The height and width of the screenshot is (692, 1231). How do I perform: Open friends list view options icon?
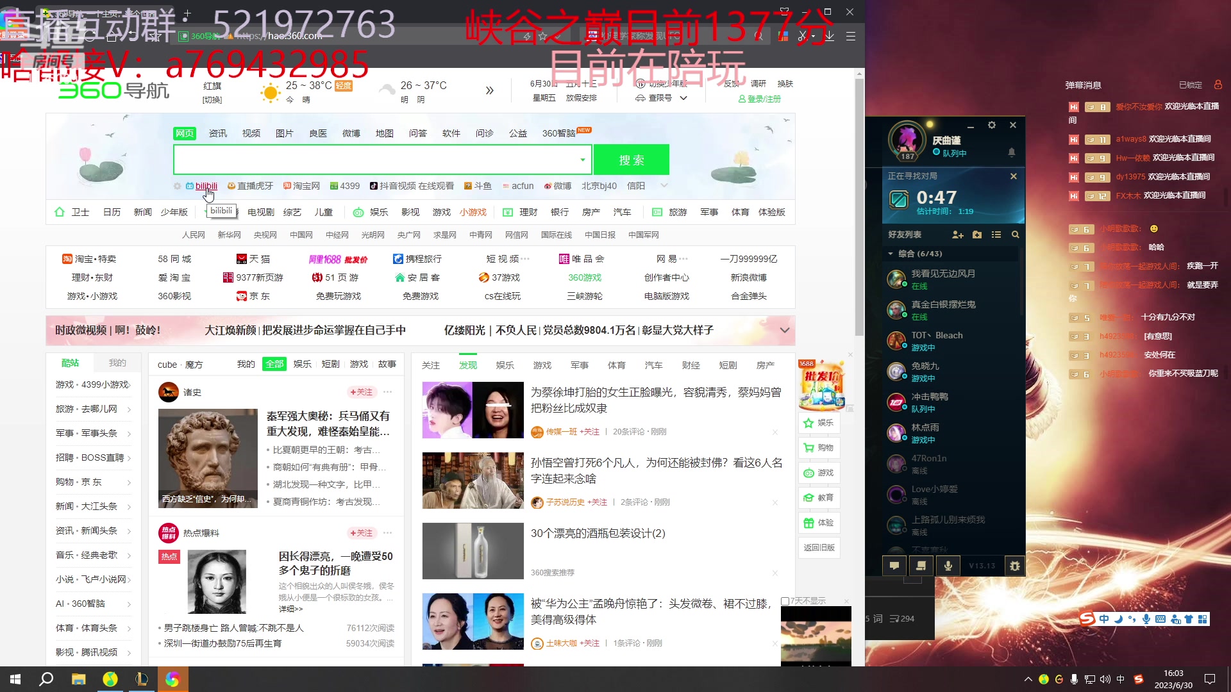pos(996,235)
